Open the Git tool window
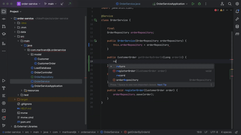 (x=4, y=126)
